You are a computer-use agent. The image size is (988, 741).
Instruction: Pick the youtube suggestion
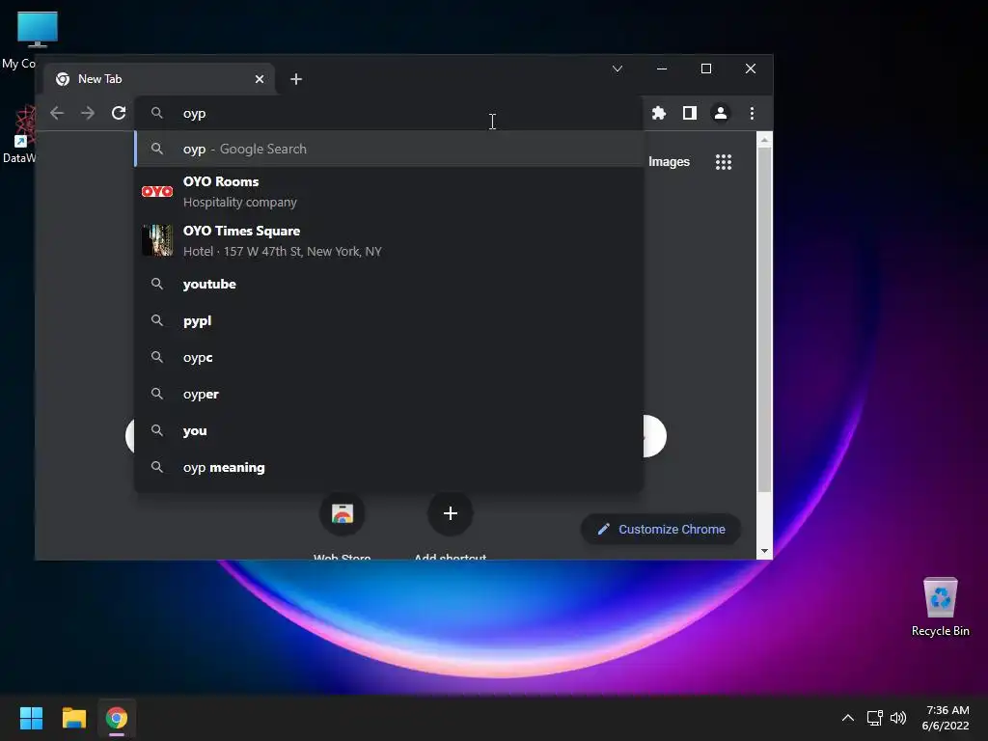coord(388,285)
